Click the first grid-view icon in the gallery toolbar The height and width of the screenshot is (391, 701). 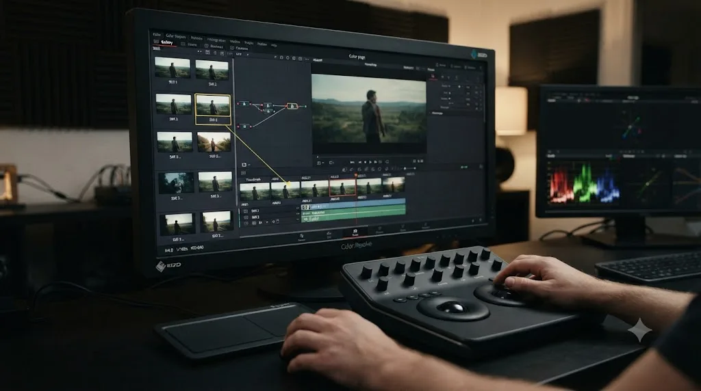[x=207, y=52]
